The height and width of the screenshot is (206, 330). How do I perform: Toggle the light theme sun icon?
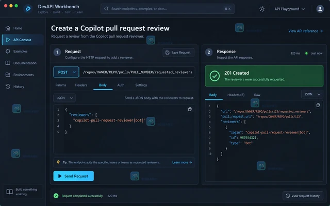(x=262, y=9)
